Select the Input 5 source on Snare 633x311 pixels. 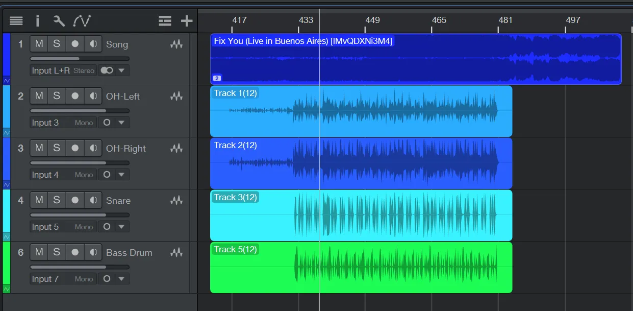click(x=45, y=227)
